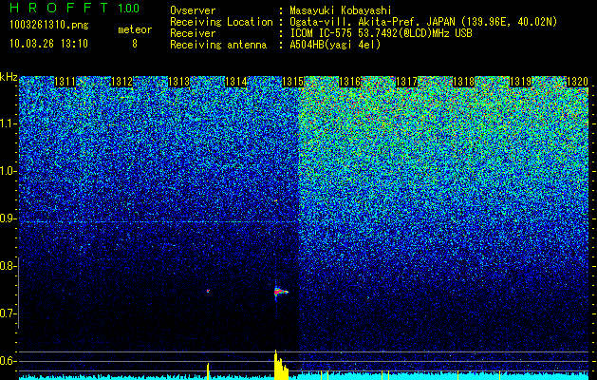Click the Ovserver field label

(193, 10)
